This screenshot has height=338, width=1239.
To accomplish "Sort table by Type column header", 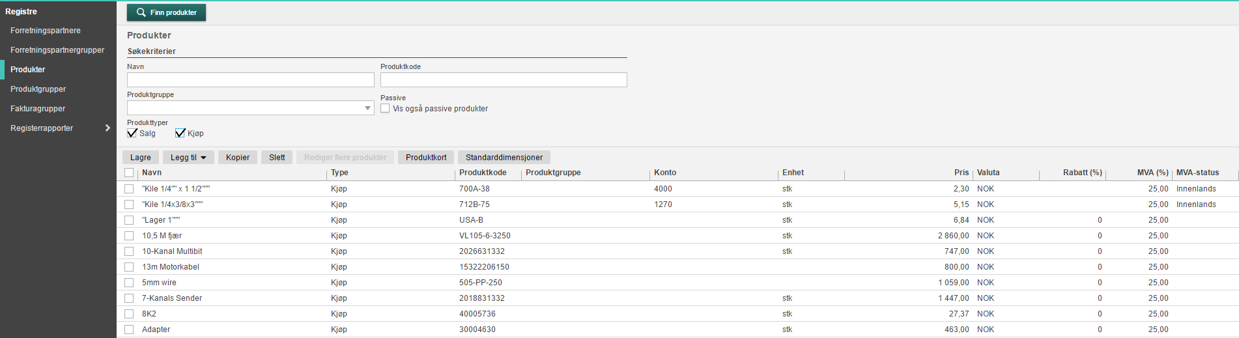I will (339, 173).
